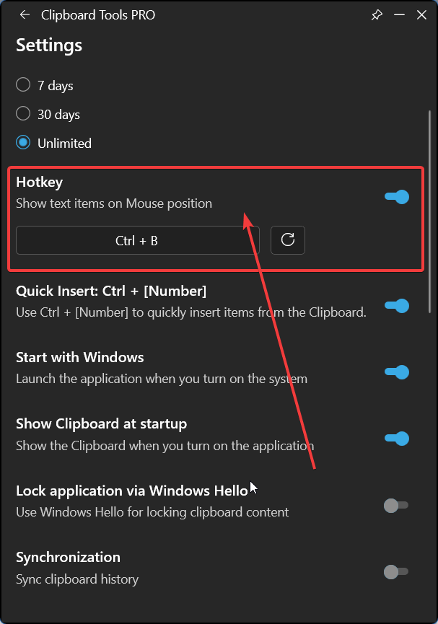Minimize the Clipboard Tools PRO window
The image size is (438, 624).
pyautogui.click(x=399, y=15)
